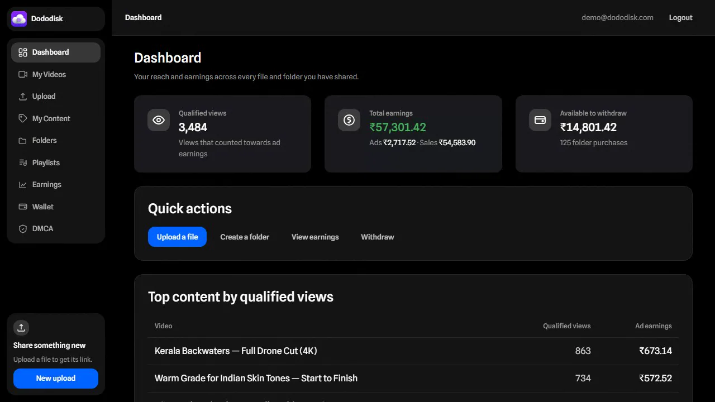This screenshot has width=715, height=402.
Task: Open the Upload page from sidebar
Action: [x=56, y=97]
